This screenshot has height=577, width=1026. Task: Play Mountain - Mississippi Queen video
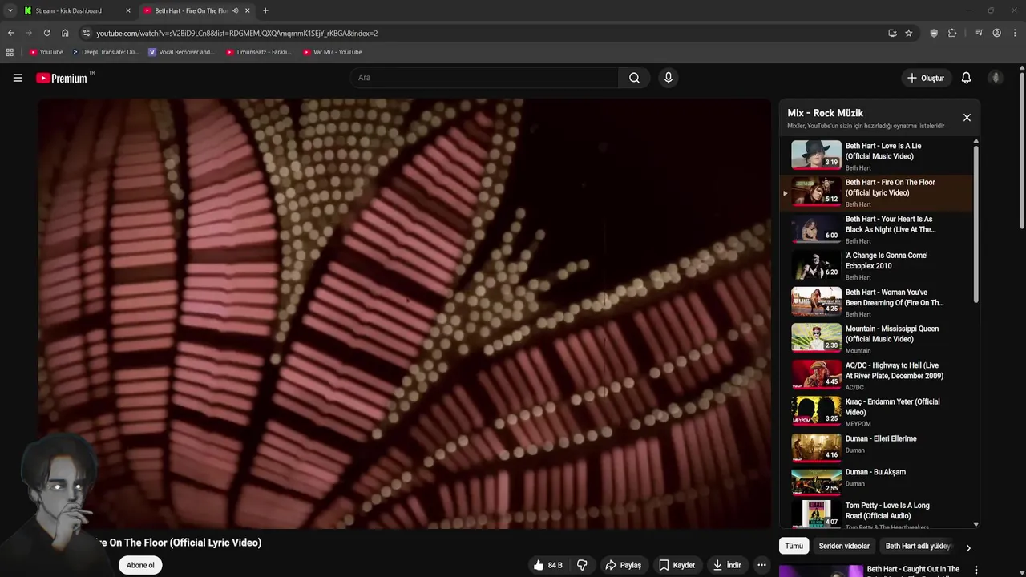[876, 338]
